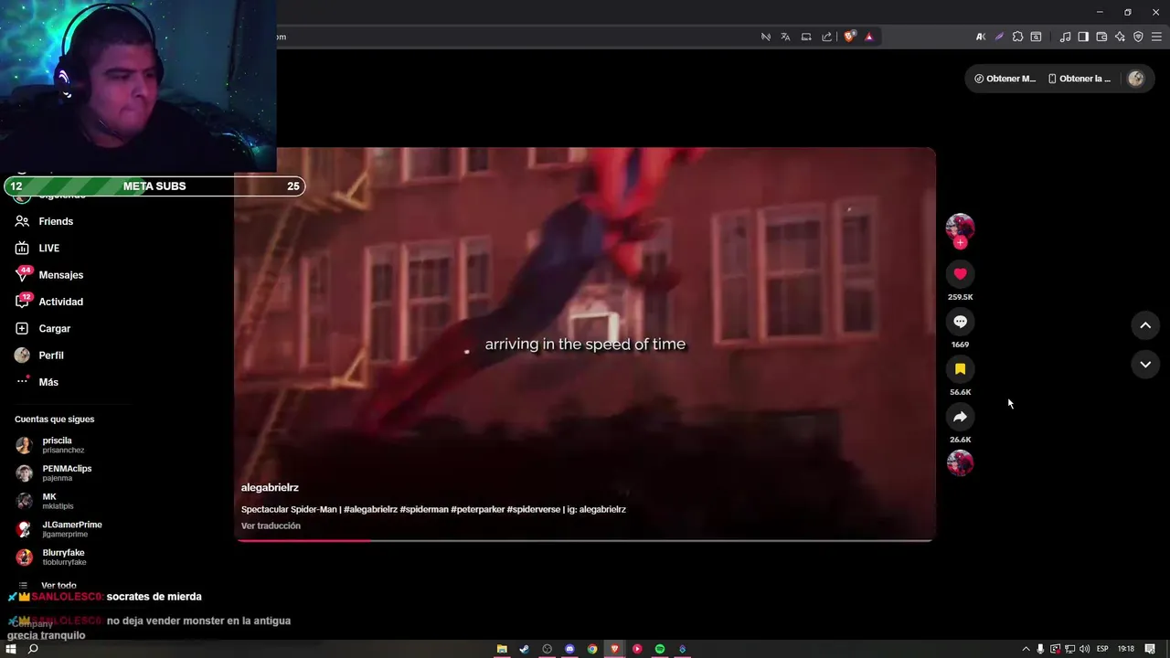Click the volume speaker icon in system tray
This screenshot has width=1170, height=658.
(x=1084, y=649)
